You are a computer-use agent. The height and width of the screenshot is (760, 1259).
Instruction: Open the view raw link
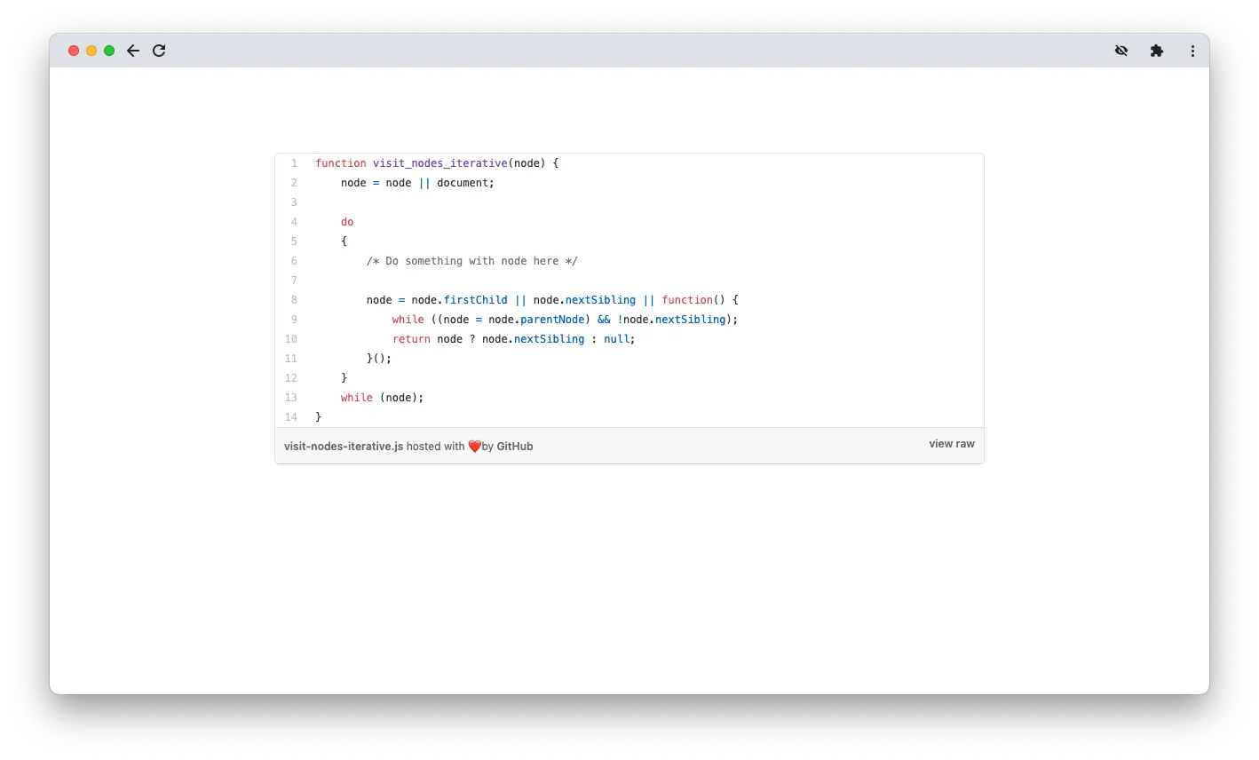tap(951, 444)
